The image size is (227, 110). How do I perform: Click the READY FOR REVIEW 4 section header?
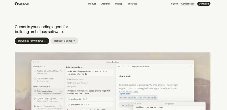(41, 87)
